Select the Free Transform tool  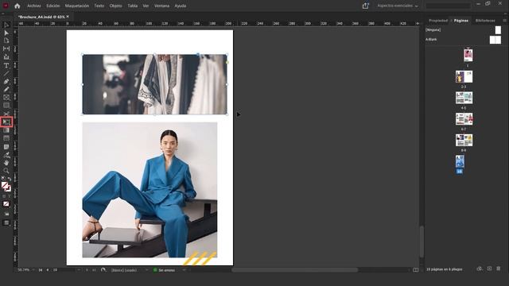pyautogui.click(x=6, y=122)
